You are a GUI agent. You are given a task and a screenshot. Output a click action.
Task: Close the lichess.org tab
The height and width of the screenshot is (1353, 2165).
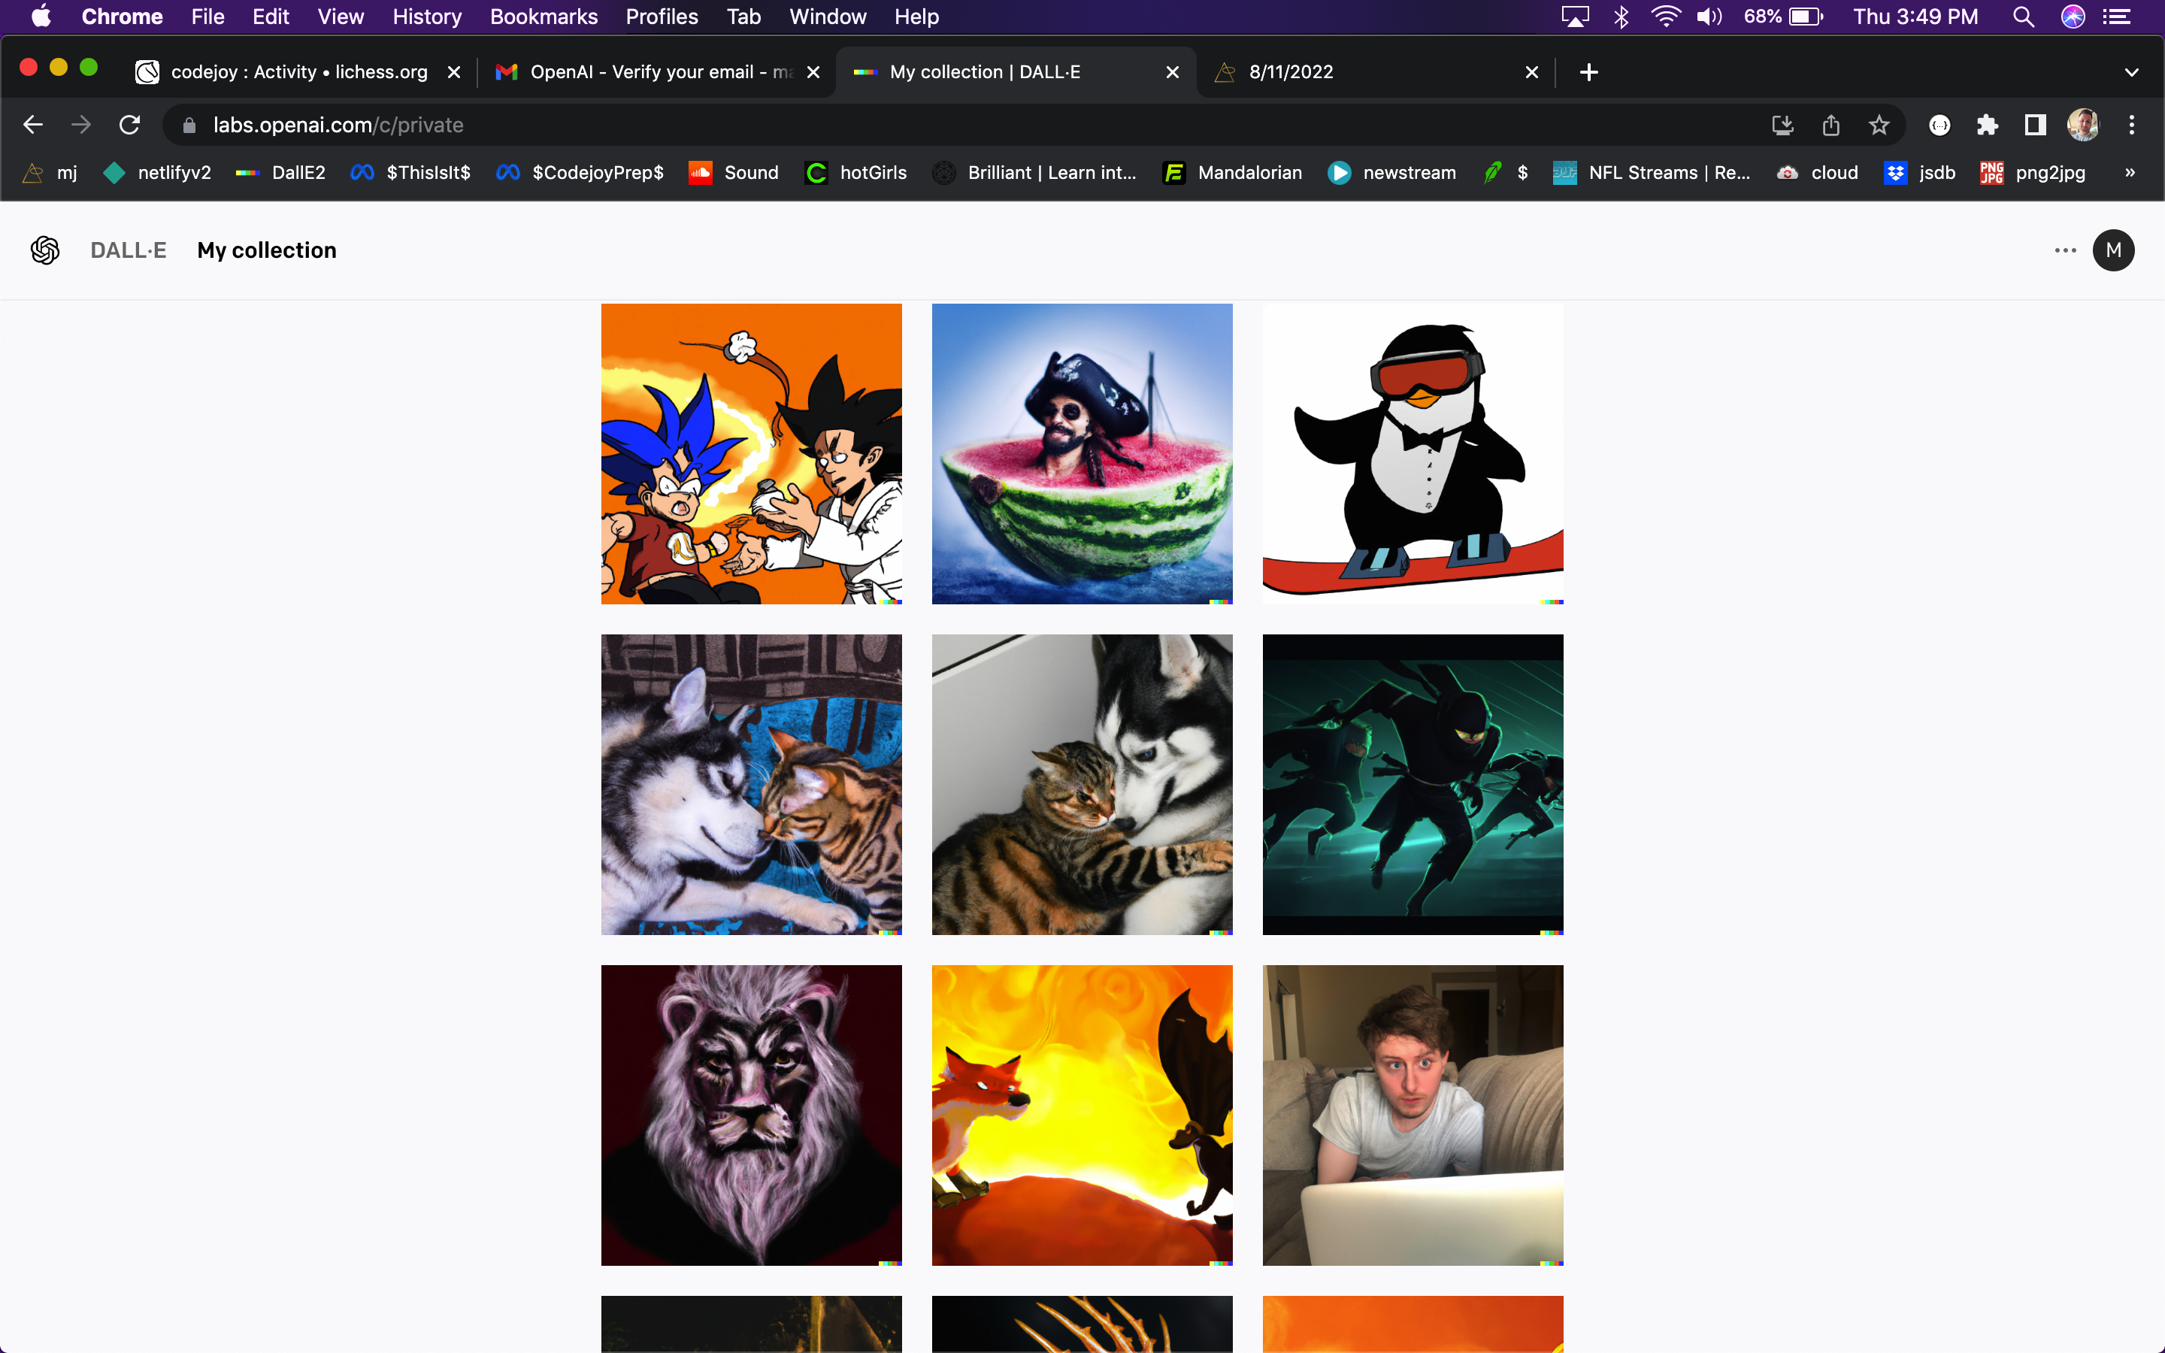tap(453, 72)
